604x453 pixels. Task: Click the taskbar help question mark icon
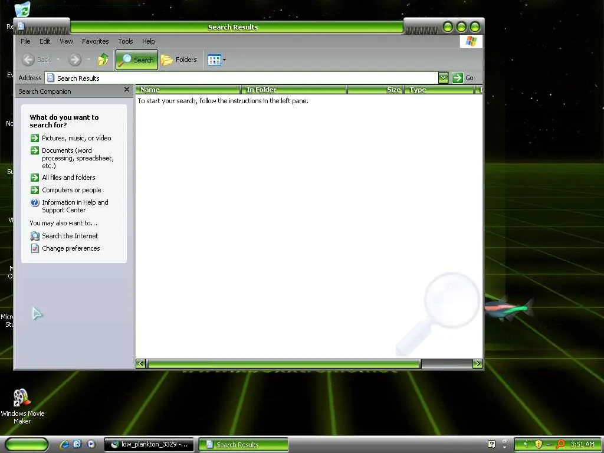pyautogui.click(x=491, y=444)
